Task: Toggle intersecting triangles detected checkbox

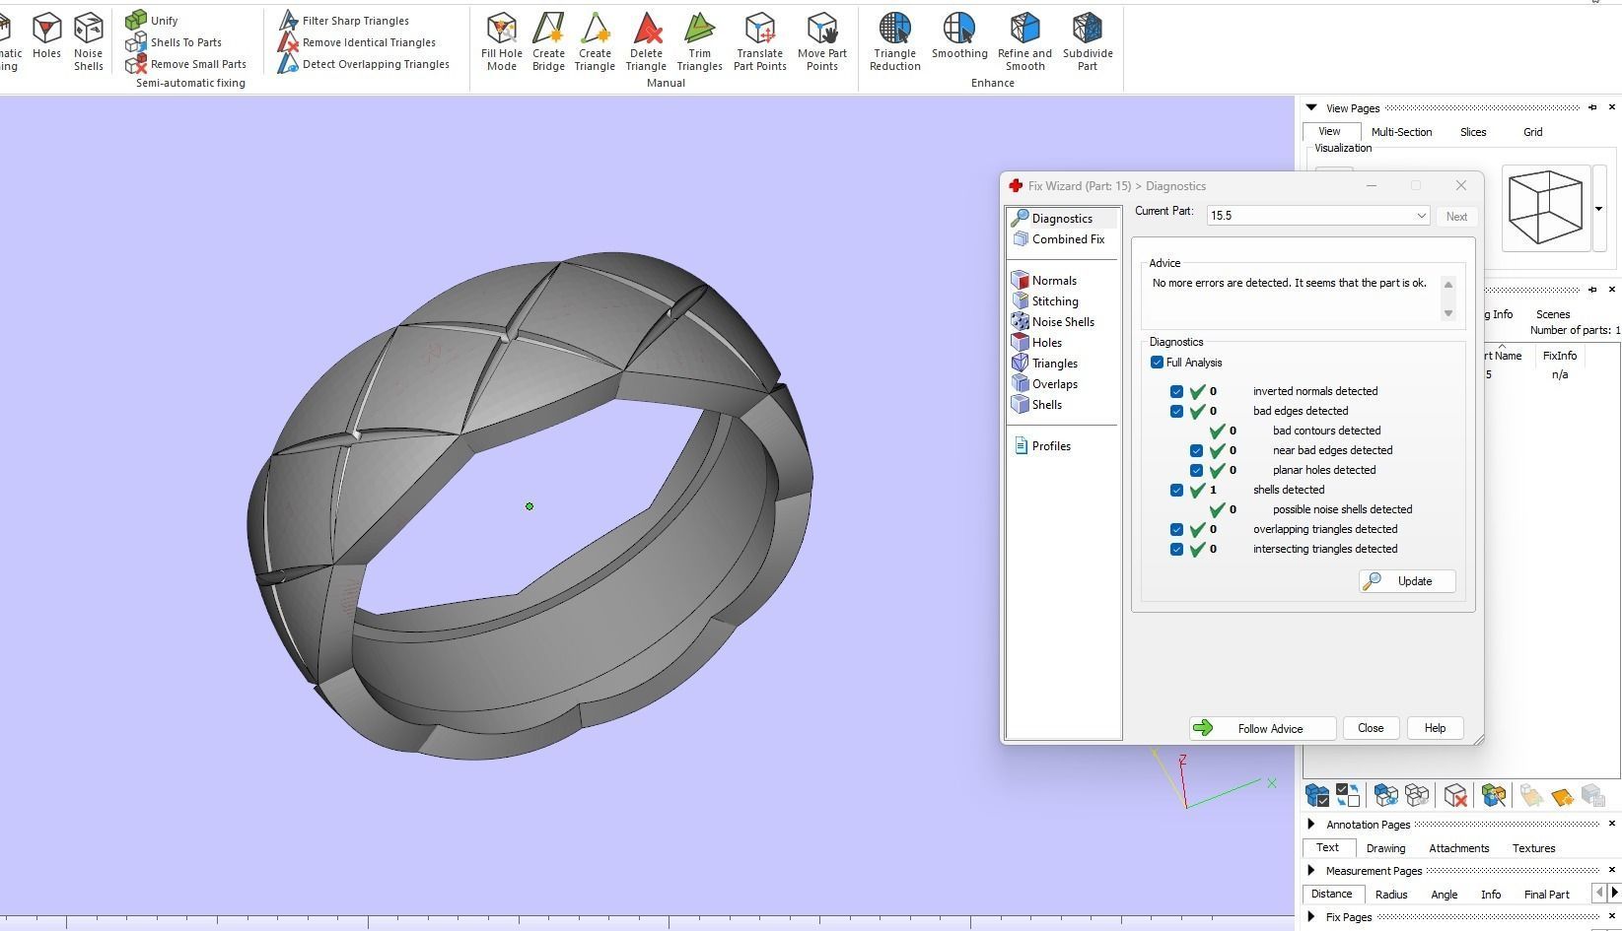Action: tap(1176, 549)
